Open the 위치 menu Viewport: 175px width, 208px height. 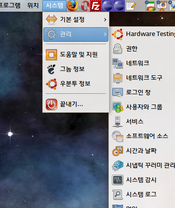point(33,6)
